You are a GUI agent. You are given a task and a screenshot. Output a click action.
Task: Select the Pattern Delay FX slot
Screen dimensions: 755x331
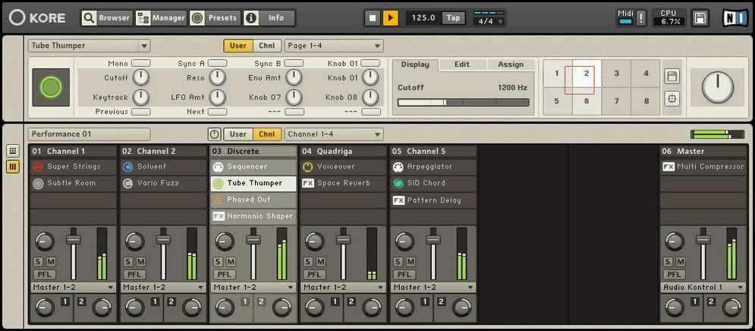tap(433, 200)
